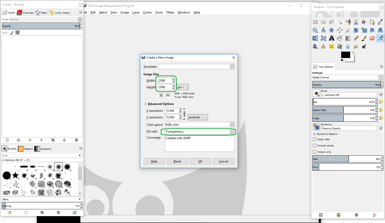Click the Width input field
This screenshot has width=385, height=223.
pos(165,81)
